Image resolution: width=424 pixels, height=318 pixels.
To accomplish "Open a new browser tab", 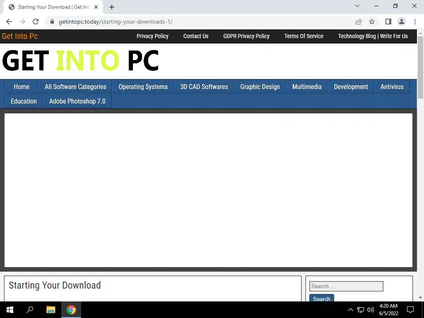I will tap(112, 7).
